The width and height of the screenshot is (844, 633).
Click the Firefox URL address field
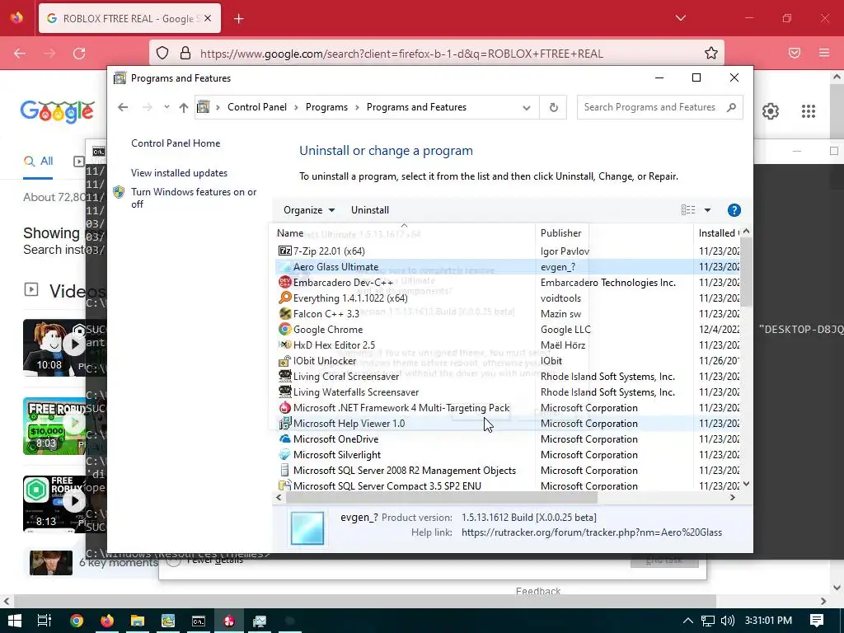click(x=436, y=54)
